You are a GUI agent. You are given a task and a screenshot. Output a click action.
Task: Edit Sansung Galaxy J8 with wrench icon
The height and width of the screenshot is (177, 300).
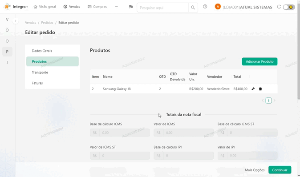pos(253,89)
